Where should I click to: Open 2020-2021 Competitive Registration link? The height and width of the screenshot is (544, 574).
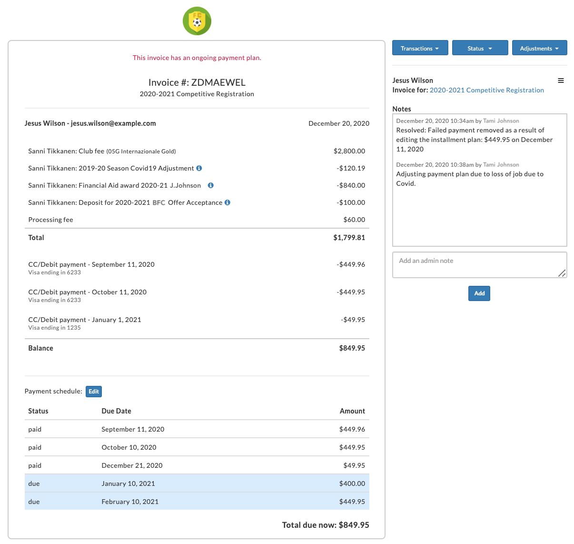tap(486, 90)
